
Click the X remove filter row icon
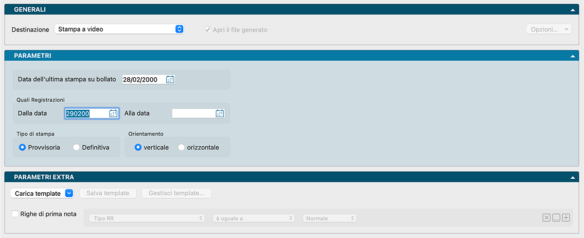546,218
